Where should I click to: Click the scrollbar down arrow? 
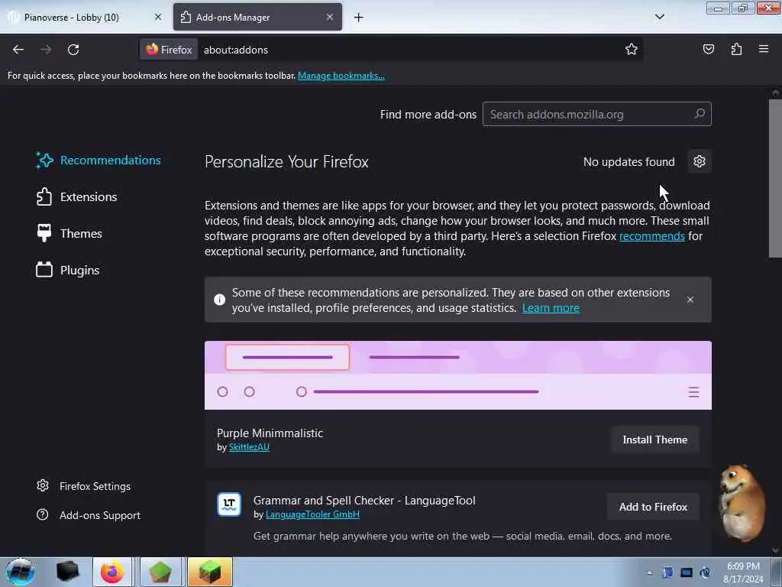[775, 550]
